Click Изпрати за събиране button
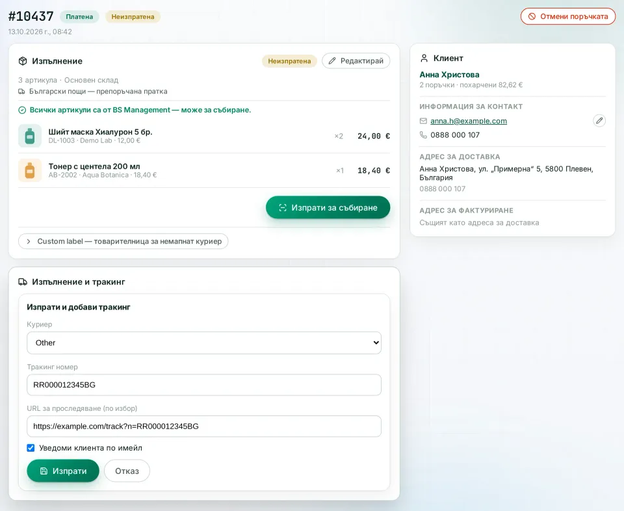This screenshot has height=511, width=624. tap(328, 207)
